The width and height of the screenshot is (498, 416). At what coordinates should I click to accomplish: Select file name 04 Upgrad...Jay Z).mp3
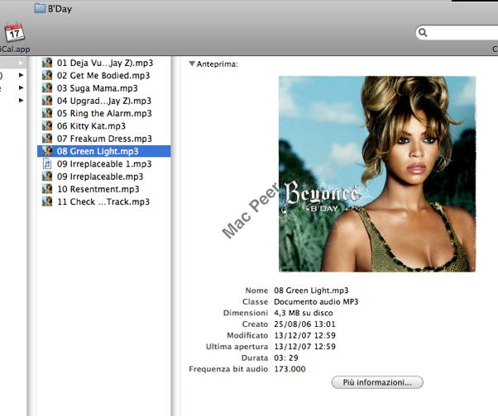pos(104,101)
